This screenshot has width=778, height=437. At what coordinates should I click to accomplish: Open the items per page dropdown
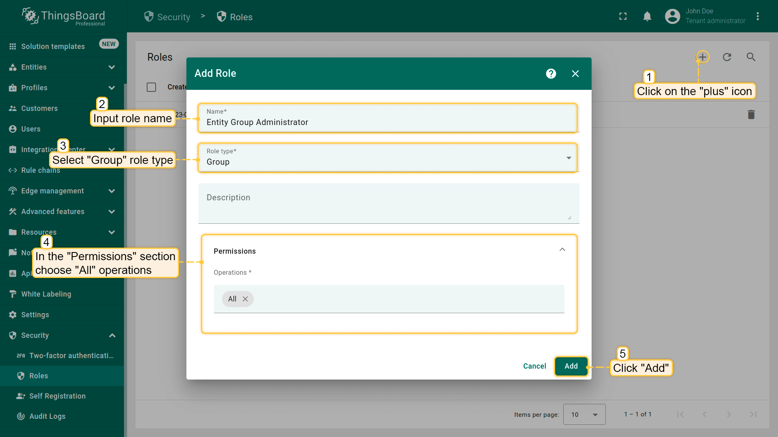coord(584,414)
